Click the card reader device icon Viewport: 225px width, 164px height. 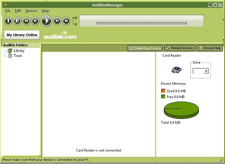176,70
